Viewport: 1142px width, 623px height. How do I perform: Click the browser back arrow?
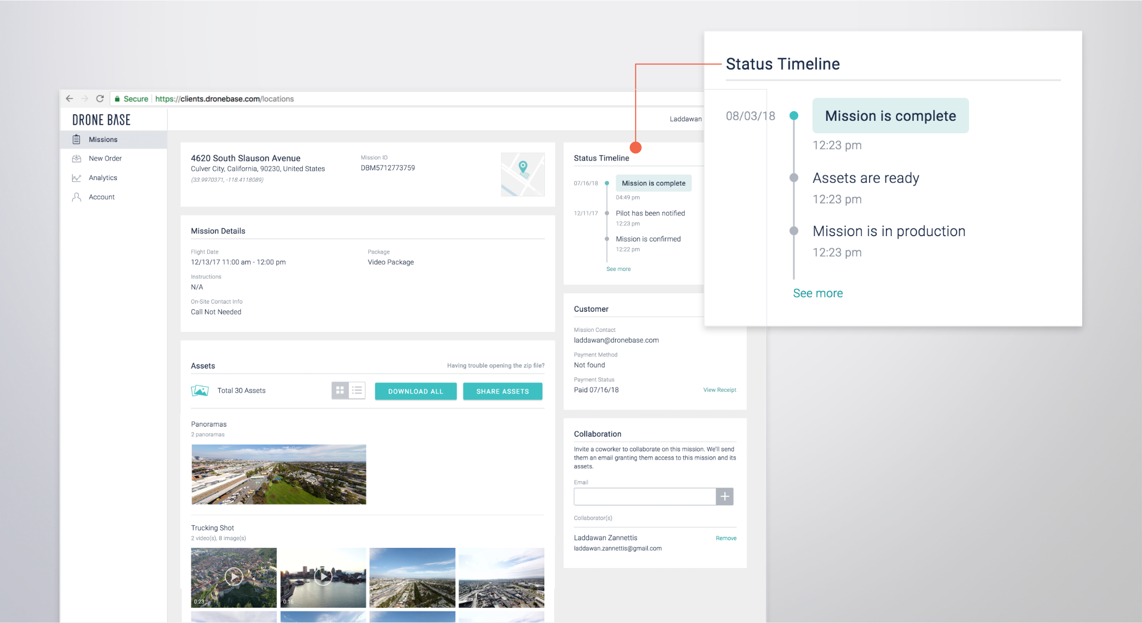[x=70, y=98]
